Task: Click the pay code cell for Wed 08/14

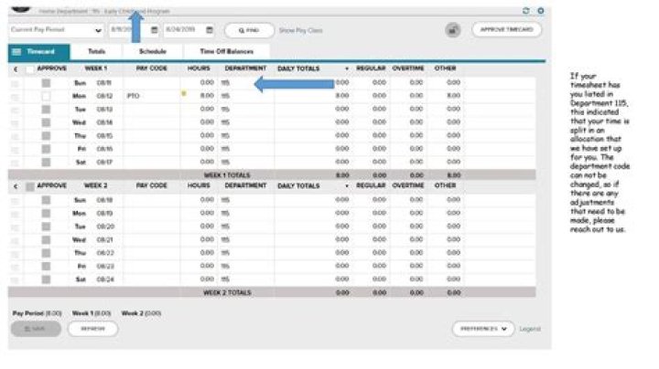Action: (151, 122)
